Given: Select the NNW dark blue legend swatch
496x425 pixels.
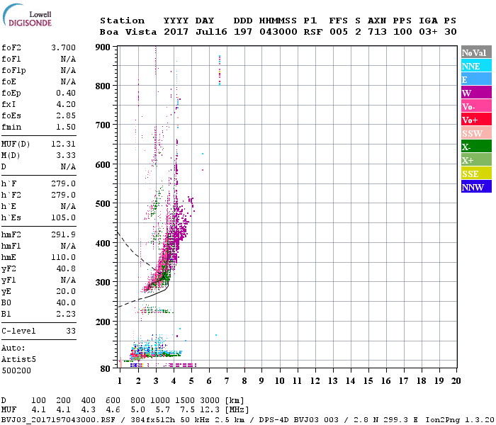Looking at the screenshot, I should click(476, 186).
